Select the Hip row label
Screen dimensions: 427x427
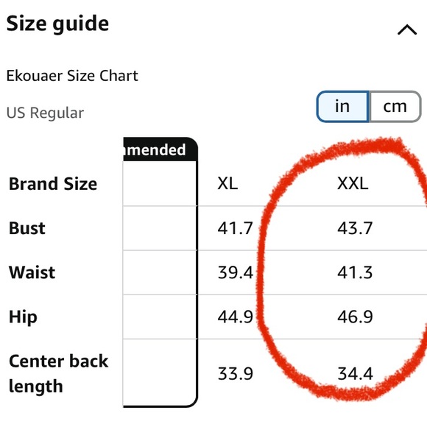23,317
